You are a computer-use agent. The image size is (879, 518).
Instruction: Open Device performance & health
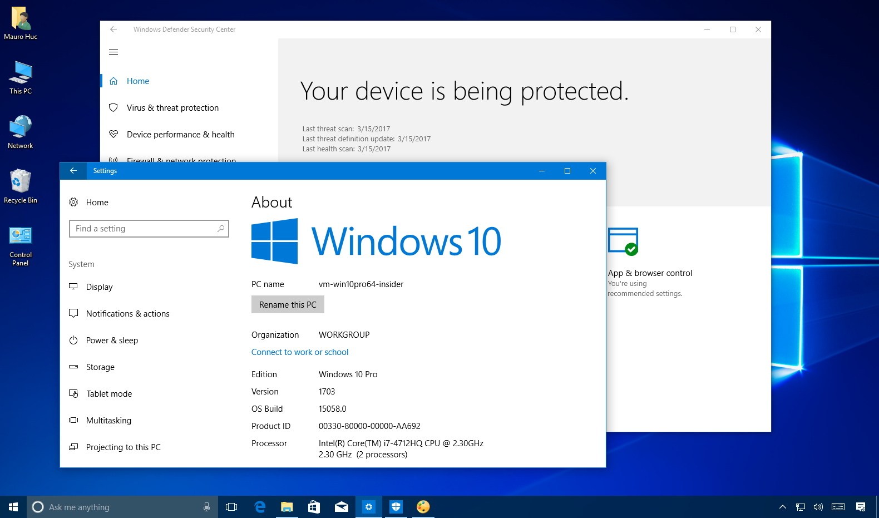coord(180,134)
